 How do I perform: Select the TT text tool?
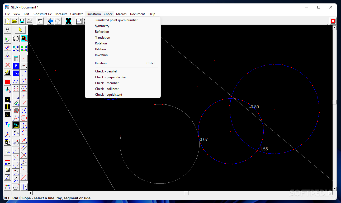click(8, 124)
